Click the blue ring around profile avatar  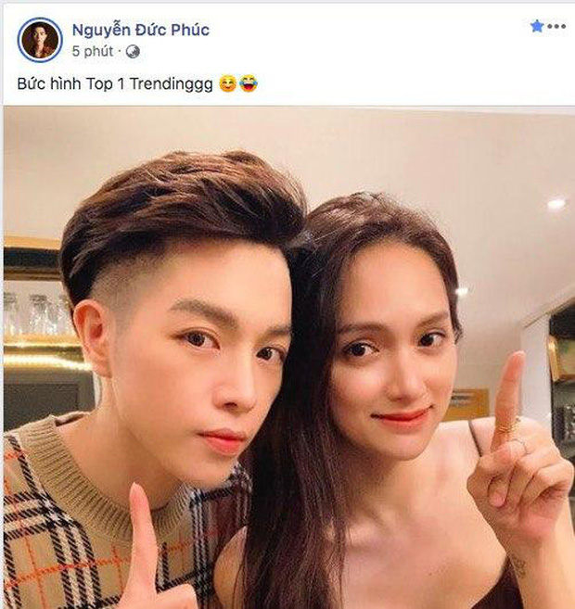[40, 40]
